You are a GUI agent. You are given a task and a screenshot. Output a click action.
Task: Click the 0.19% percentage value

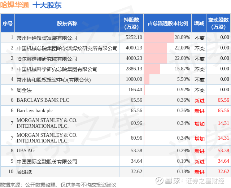pyautogui.click(x=184, y=161)
